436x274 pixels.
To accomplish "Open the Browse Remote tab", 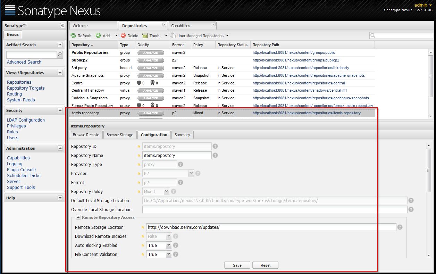I will point(86,135).
